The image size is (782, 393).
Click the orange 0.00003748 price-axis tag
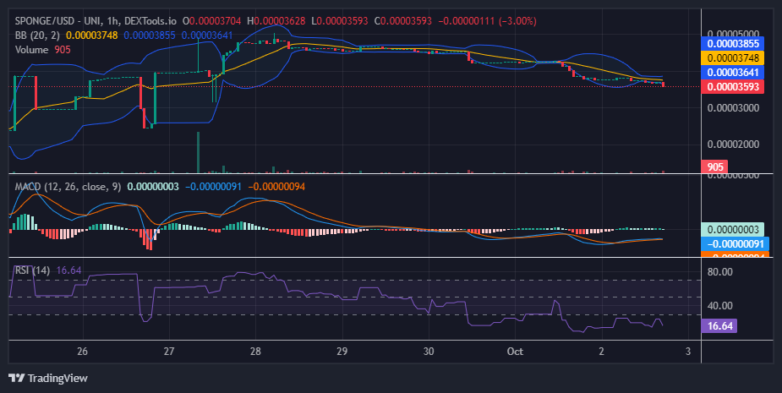click(x=733, y=57)
